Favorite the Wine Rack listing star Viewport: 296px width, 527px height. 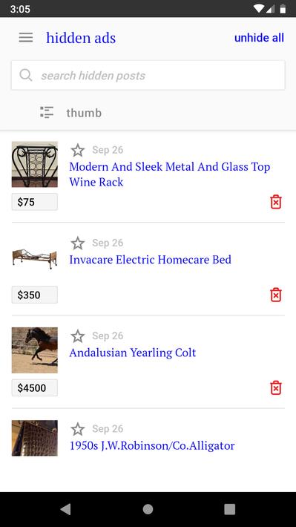[x=78, y=150]
